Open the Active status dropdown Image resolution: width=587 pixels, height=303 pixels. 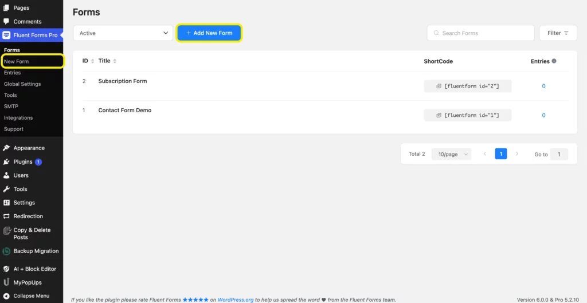click(x=123, y=33)
